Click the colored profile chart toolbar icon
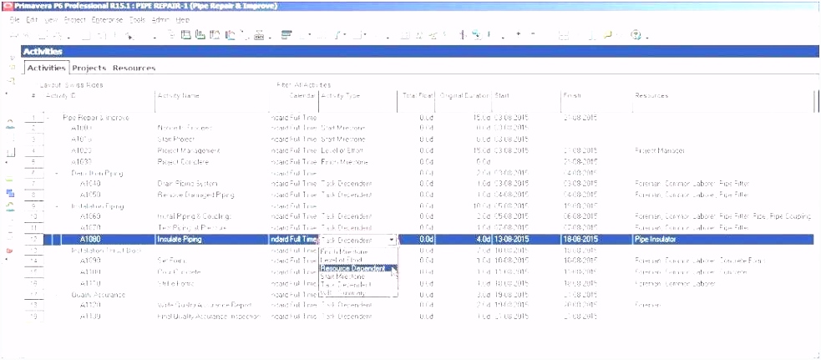The width and height of the screenshot is (821, 360). pos(231,35)
